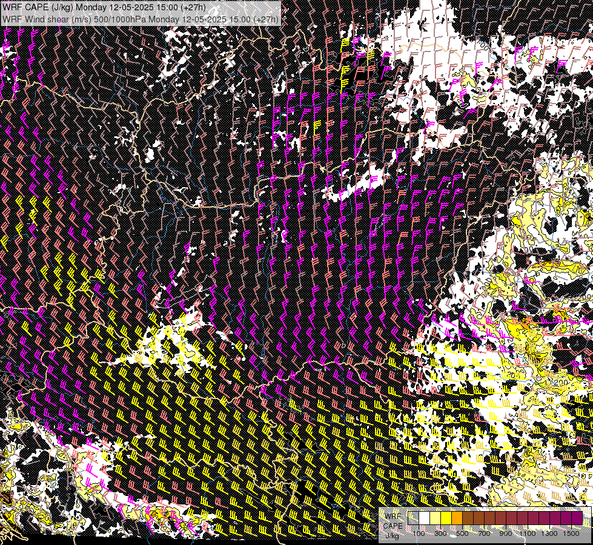593x545 pixels.
Task: Click the J/kg unit label in legend
Action: pos(393,536)
